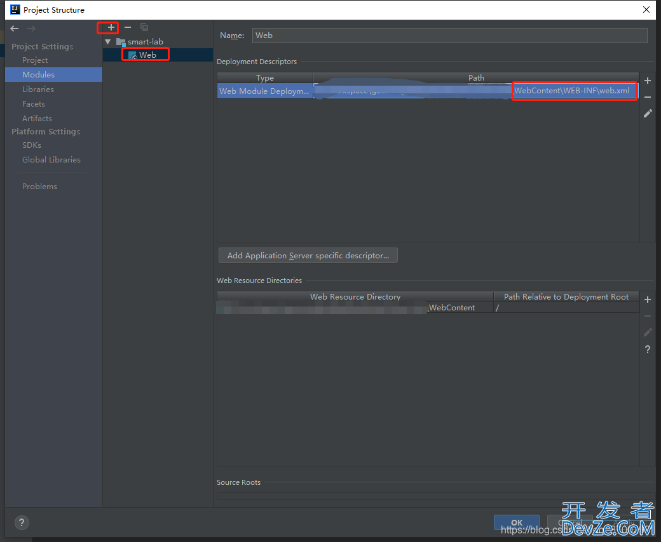This screenshot has width=661, height=542.
Task: Open help for Web Resource Directories
Action: pyautogui.click(x=648, y=349)
